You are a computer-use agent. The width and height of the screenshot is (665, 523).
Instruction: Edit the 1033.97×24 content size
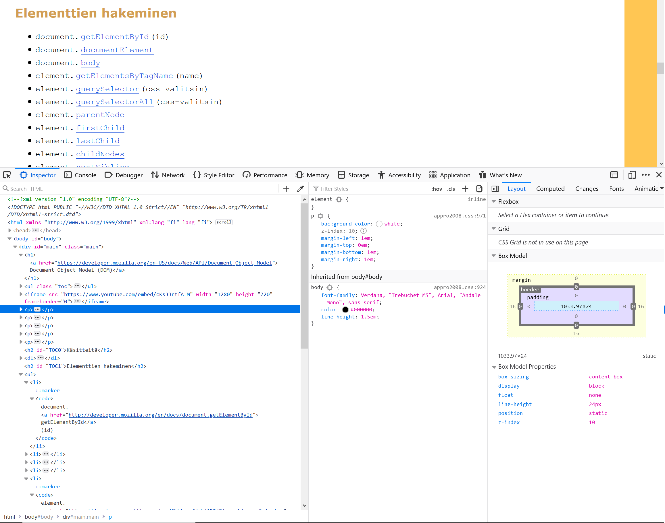tap(576, 306)
